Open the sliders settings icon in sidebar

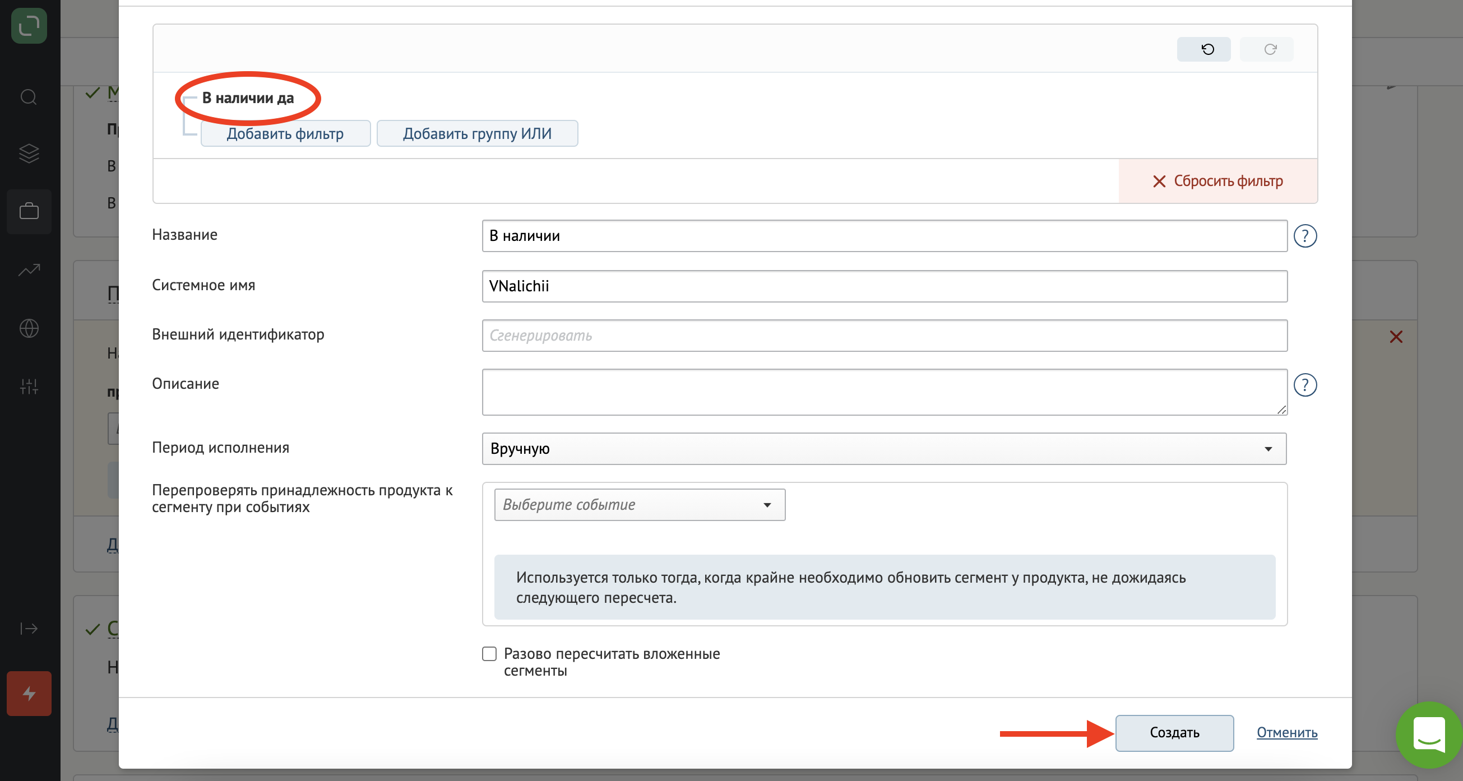[29, 387]
